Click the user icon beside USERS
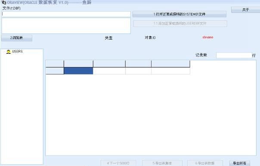The height and width of the screenshot is (166, 260). [9, 52]
